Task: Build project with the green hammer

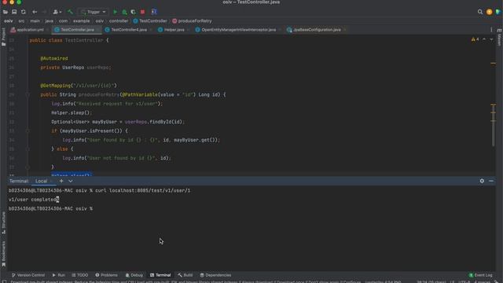Action: (70, 12)
